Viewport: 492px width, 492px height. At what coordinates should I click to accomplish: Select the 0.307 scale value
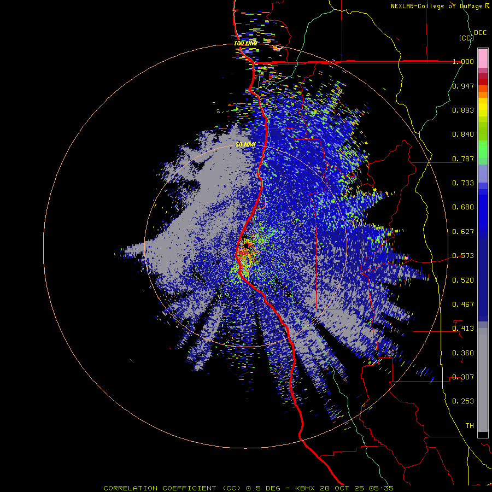(x=463, y=377)
